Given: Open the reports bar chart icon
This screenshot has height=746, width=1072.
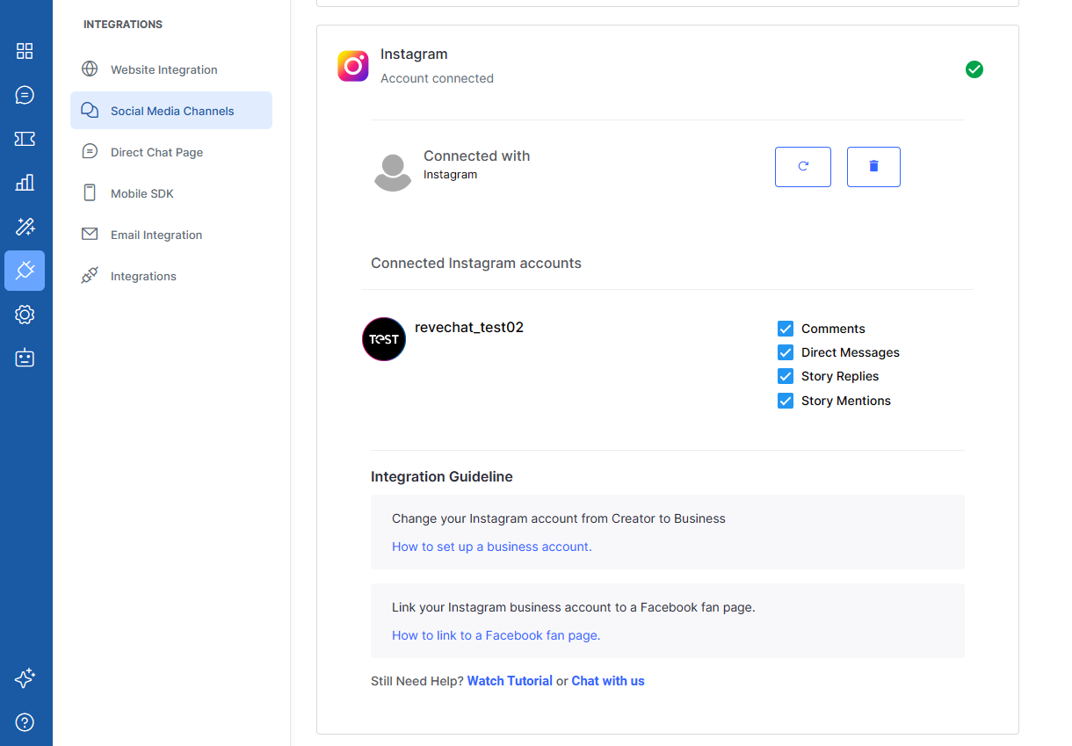Looking at the screenshot, I should point(25,183).
